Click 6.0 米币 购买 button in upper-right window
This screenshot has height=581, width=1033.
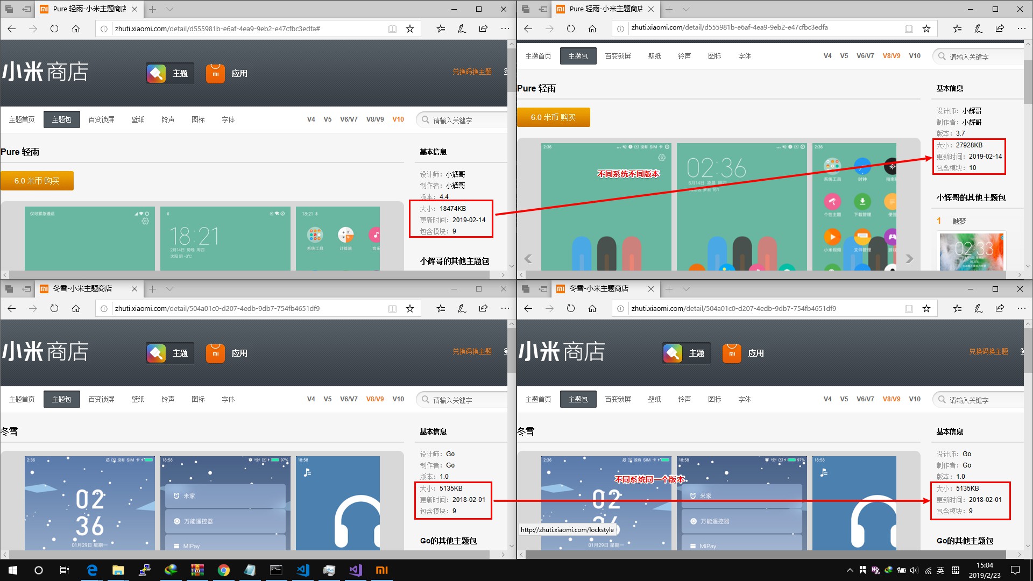pos(553,117)
